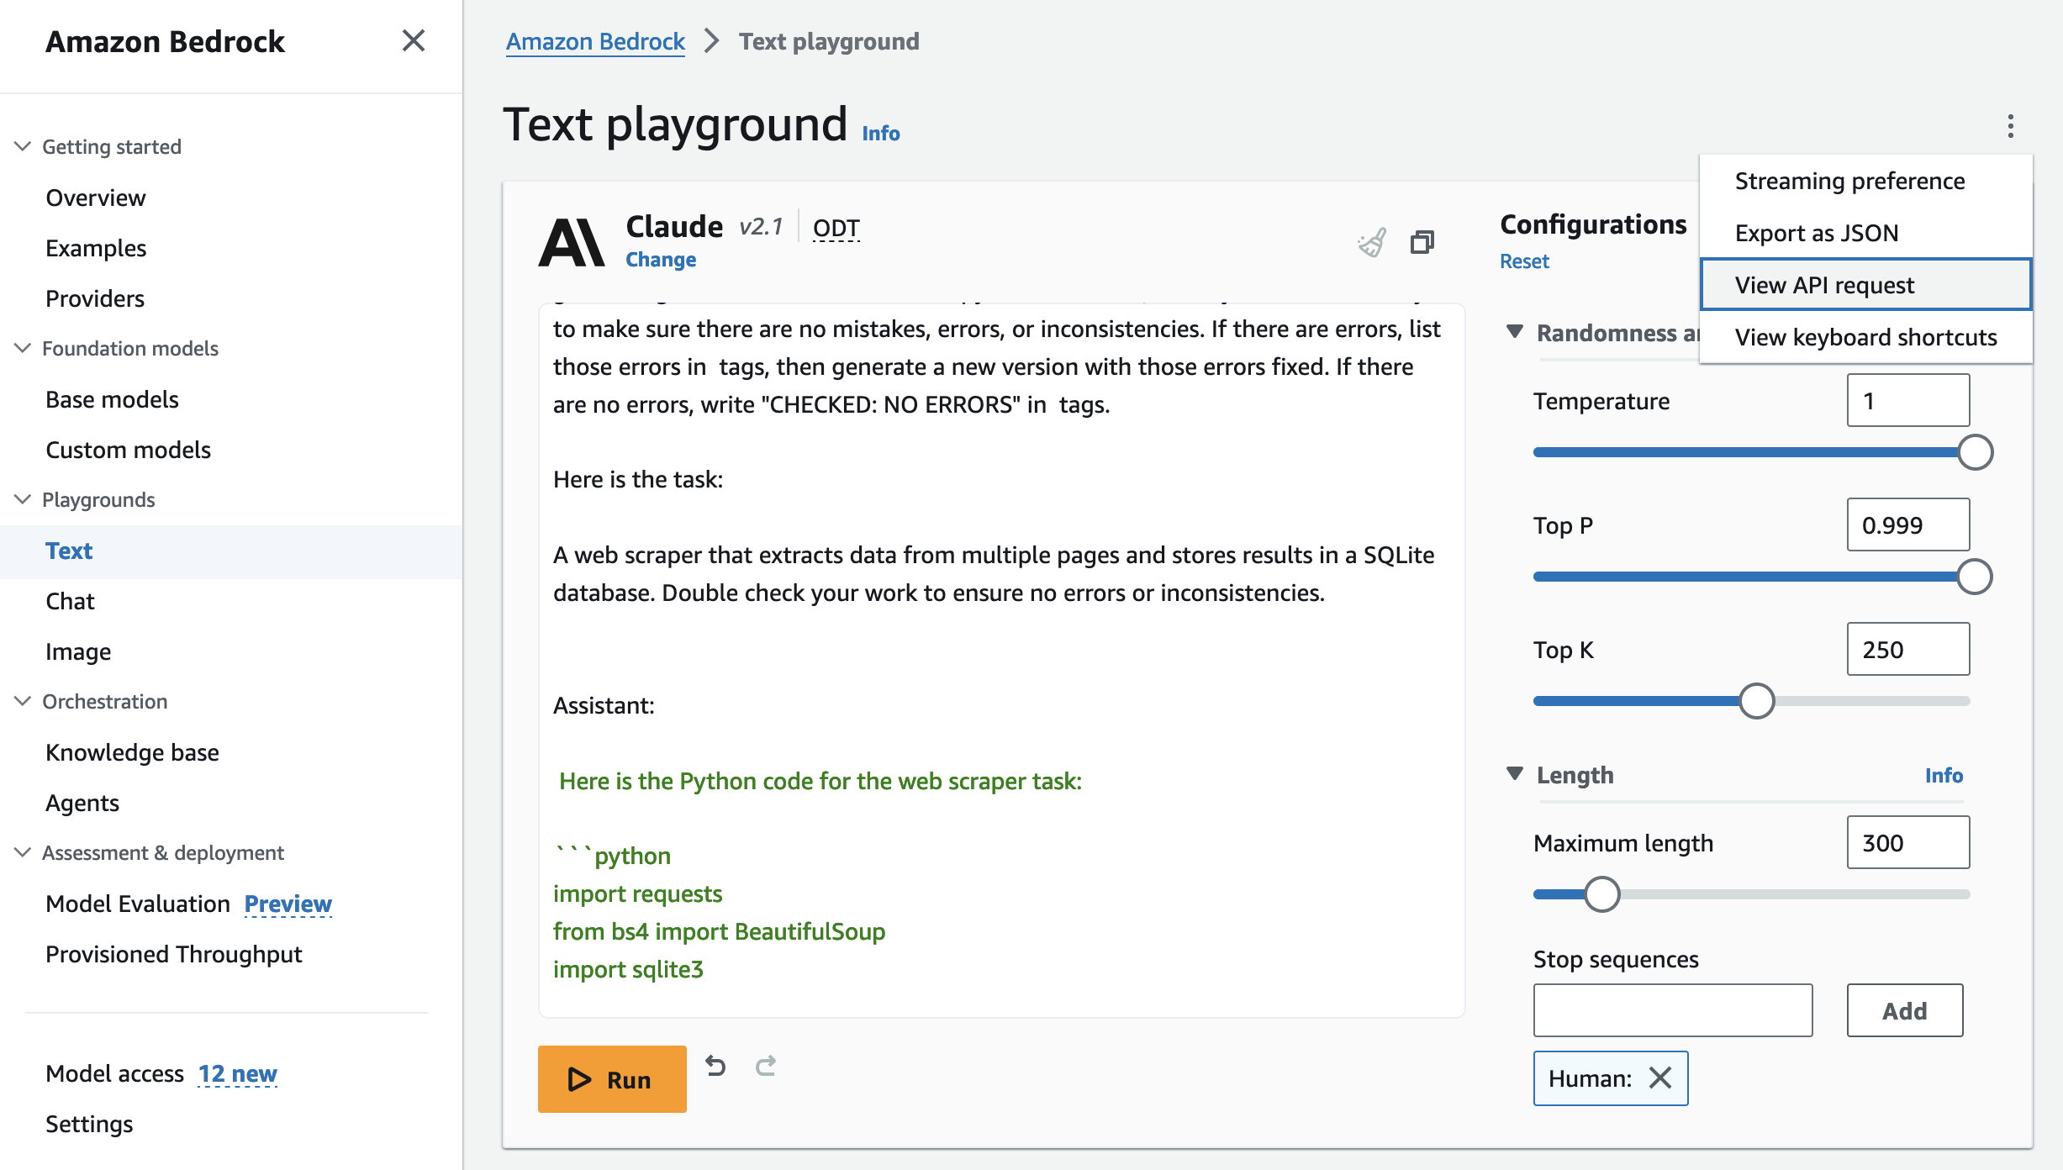2063x1170 pixels.
Task: Collapse the Getting started section
Action: pyautogui.click(x=24, y=146)
